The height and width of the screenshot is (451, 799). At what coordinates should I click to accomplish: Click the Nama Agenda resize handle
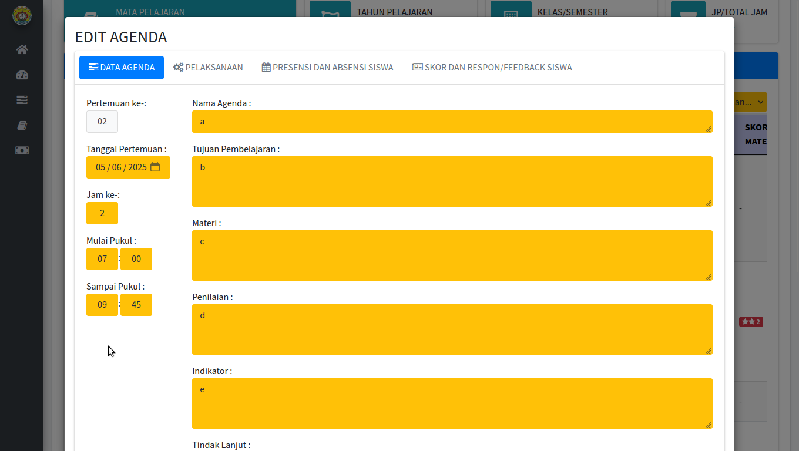[709, 129]
